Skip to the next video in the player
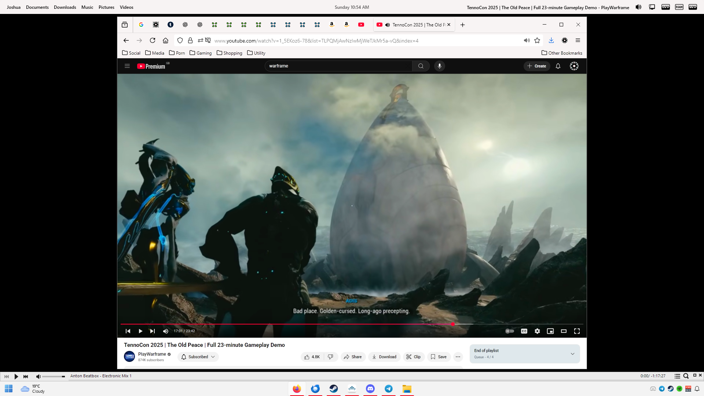The width and height of the screenshot is (704, 396). tap(153, 331)
